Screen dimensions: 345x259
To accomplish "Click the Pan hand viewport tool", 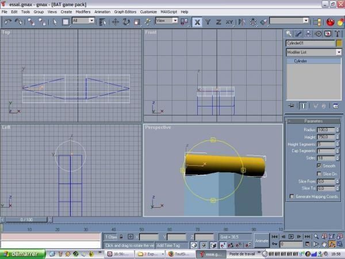I will [324, 244].
